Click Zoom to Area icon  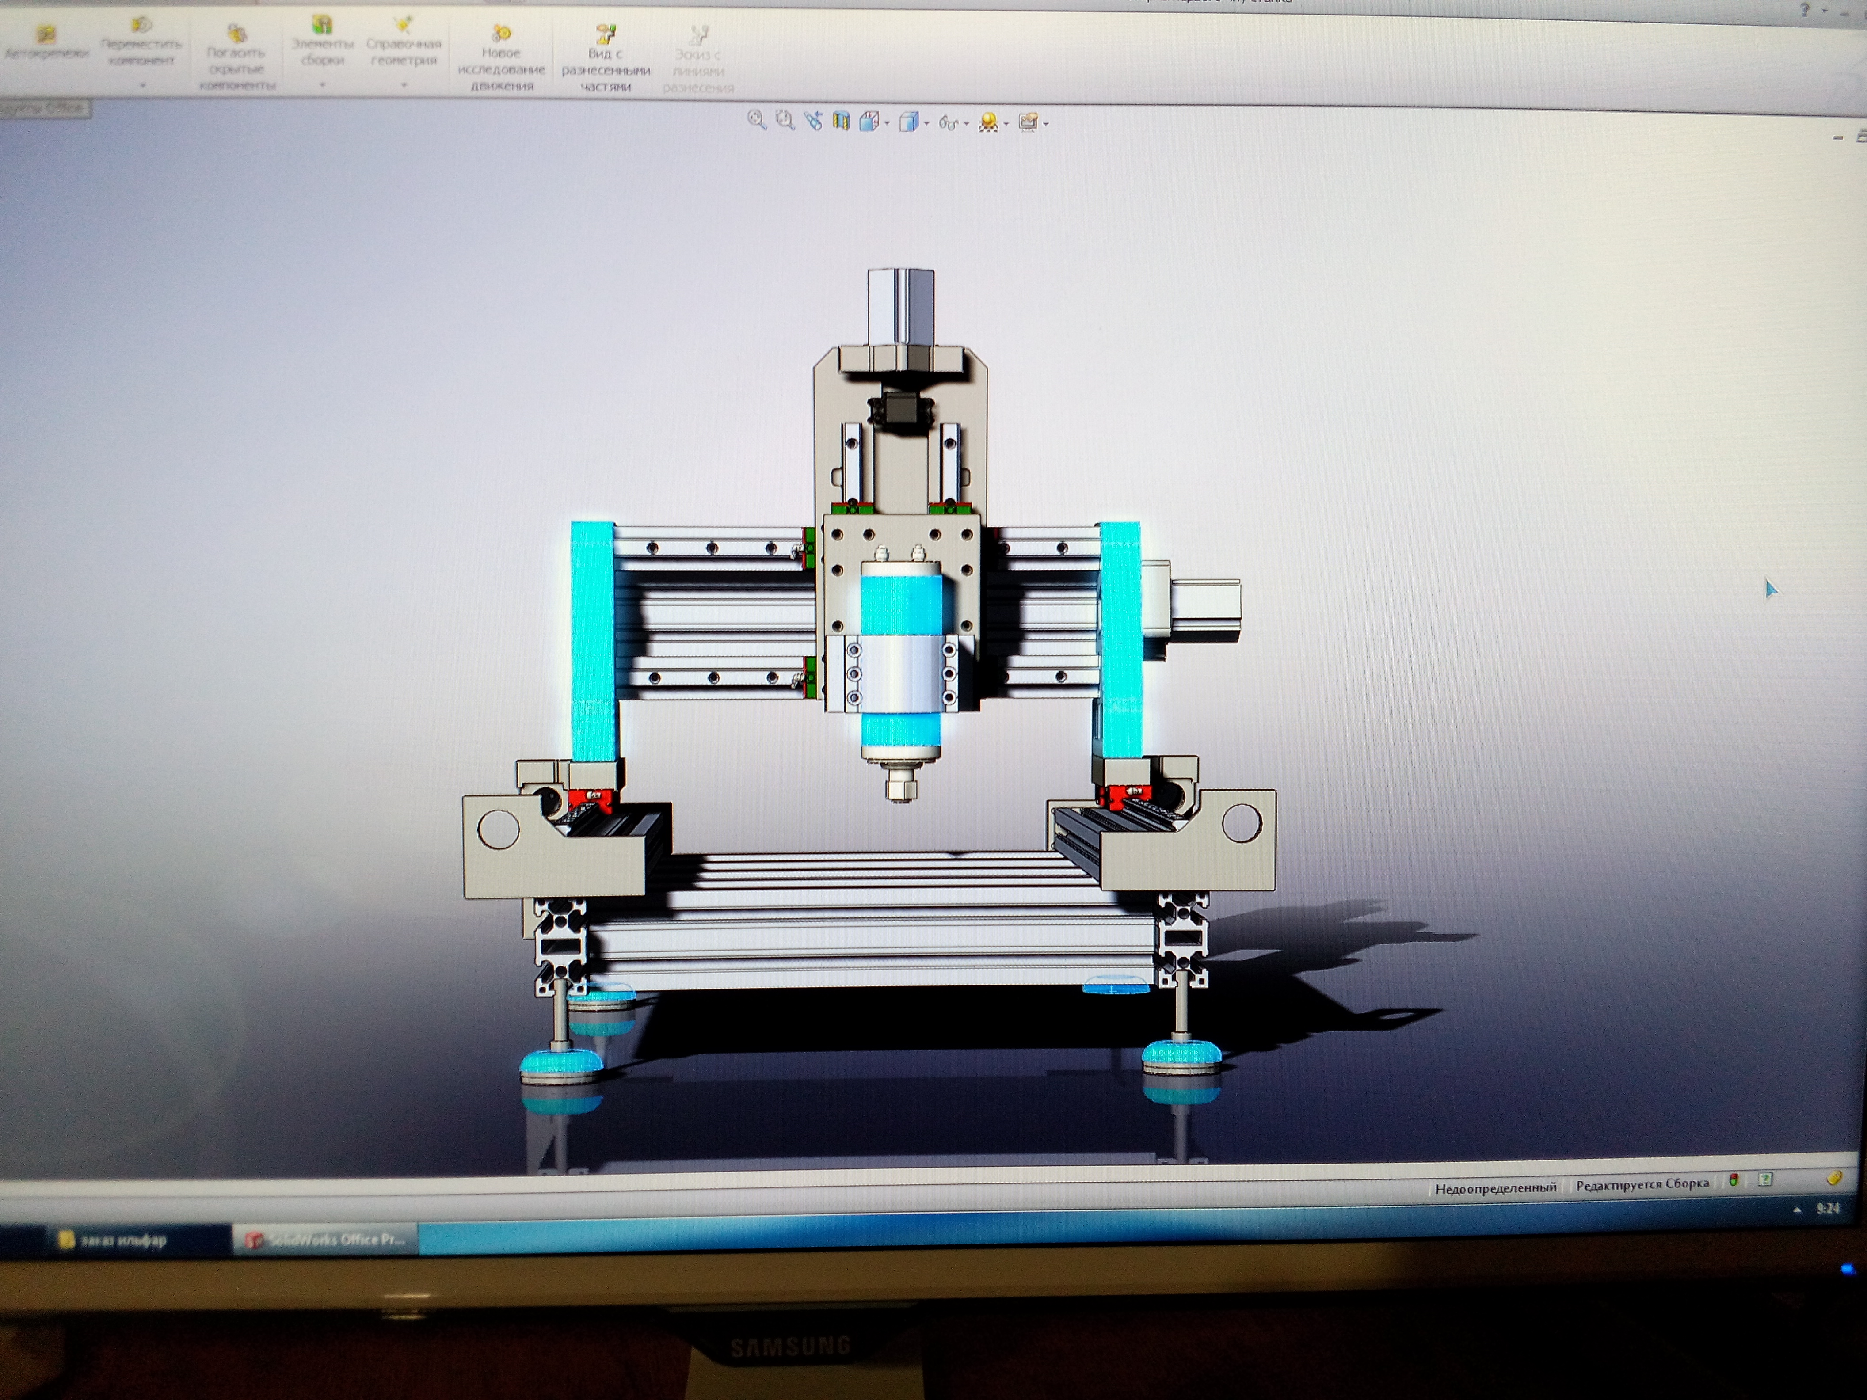point(785,121)
